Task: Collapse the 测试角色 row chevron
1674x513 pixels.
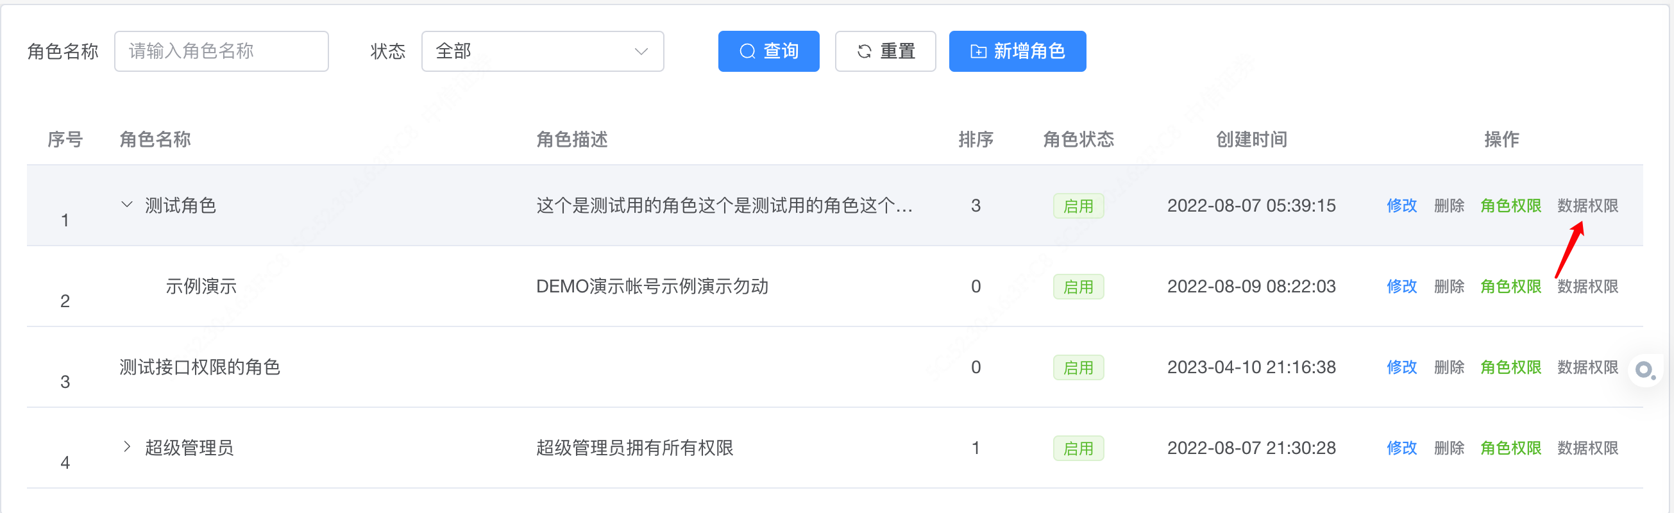Action: (127, 205)
